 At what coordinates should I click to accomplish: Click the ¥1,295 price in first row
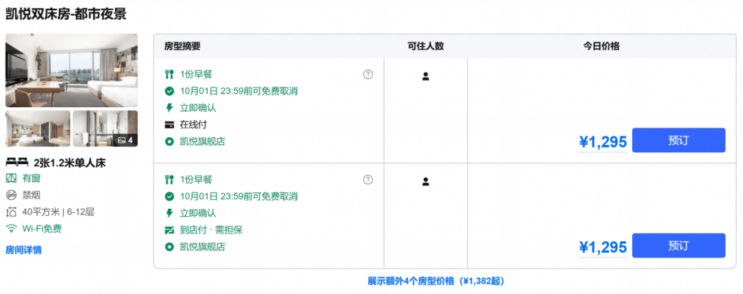(603, 142)
